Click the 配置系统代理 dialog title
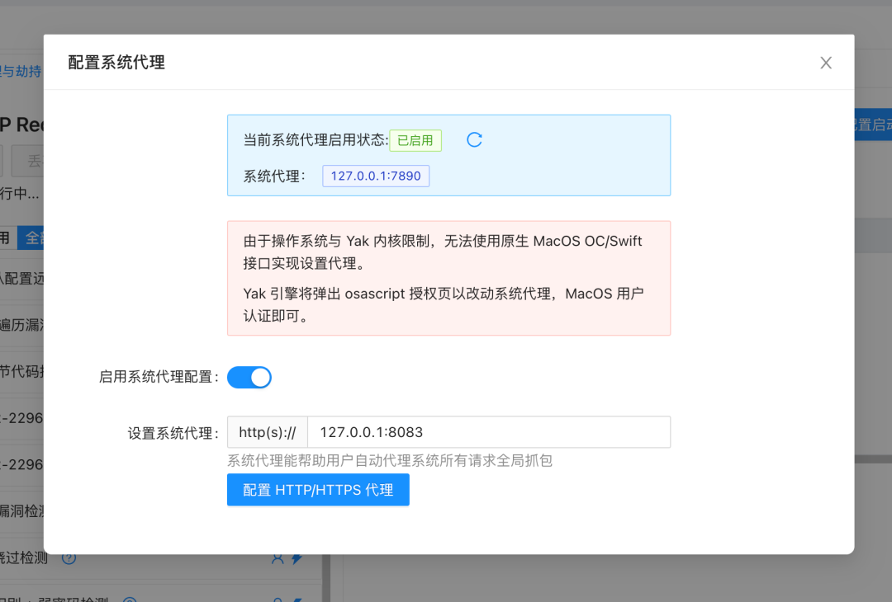 (116, 63)
